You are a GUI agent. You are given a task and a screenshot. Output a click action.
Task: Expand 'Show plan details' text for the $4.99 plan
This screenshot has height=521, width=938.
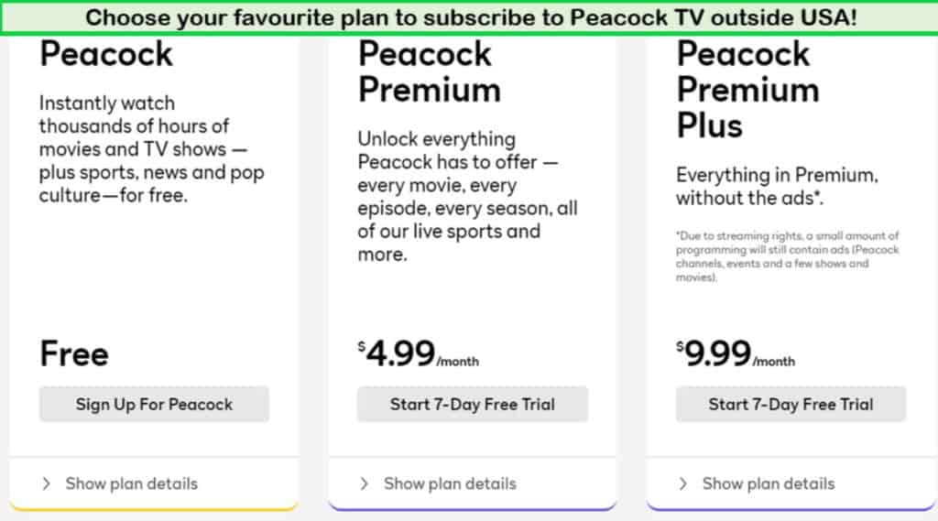point(450,483)
